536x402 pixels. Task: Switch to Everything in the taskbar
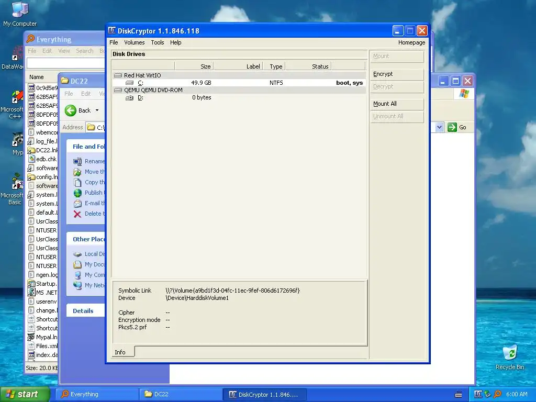point(97,394)
